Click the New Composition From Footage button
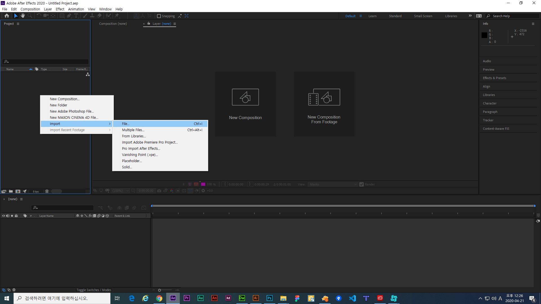Screen dimensions: 541x304 324,104
